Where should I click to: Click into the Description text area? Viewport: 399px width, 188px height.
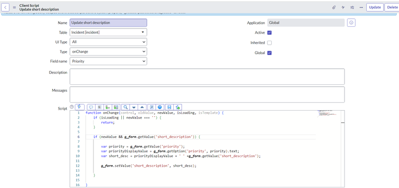coord(207,76)
